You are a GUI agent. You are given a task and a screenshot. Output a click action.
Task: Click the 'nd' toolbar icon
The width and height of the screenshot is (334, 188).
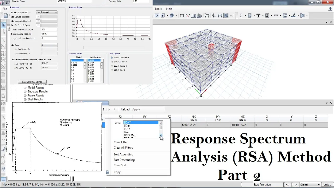[x=232, y=15]
